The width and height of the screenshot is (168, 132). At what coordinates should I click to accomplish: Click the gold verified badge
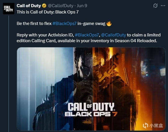coord(44,6)
